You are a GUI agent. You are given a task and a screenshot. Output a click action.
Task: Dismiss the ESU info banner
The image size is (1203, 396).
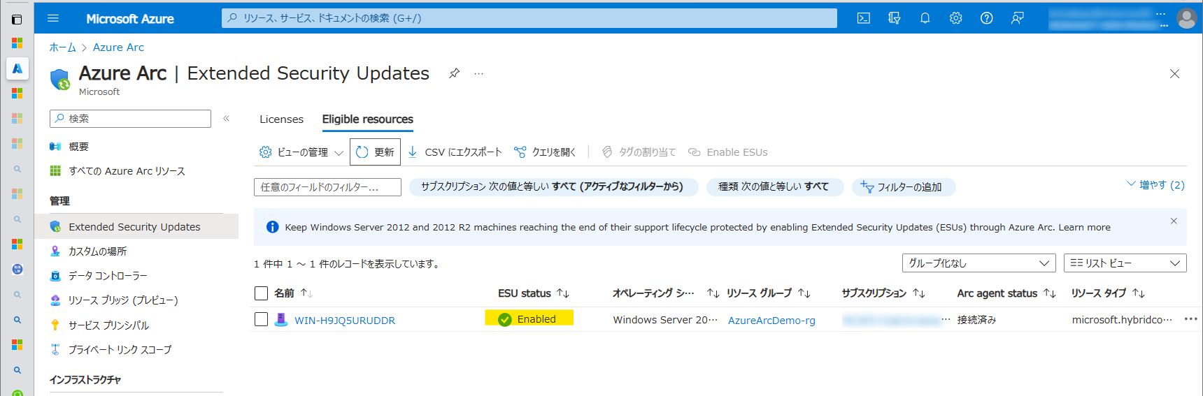pyautogui.click(x=1174, y=221)
